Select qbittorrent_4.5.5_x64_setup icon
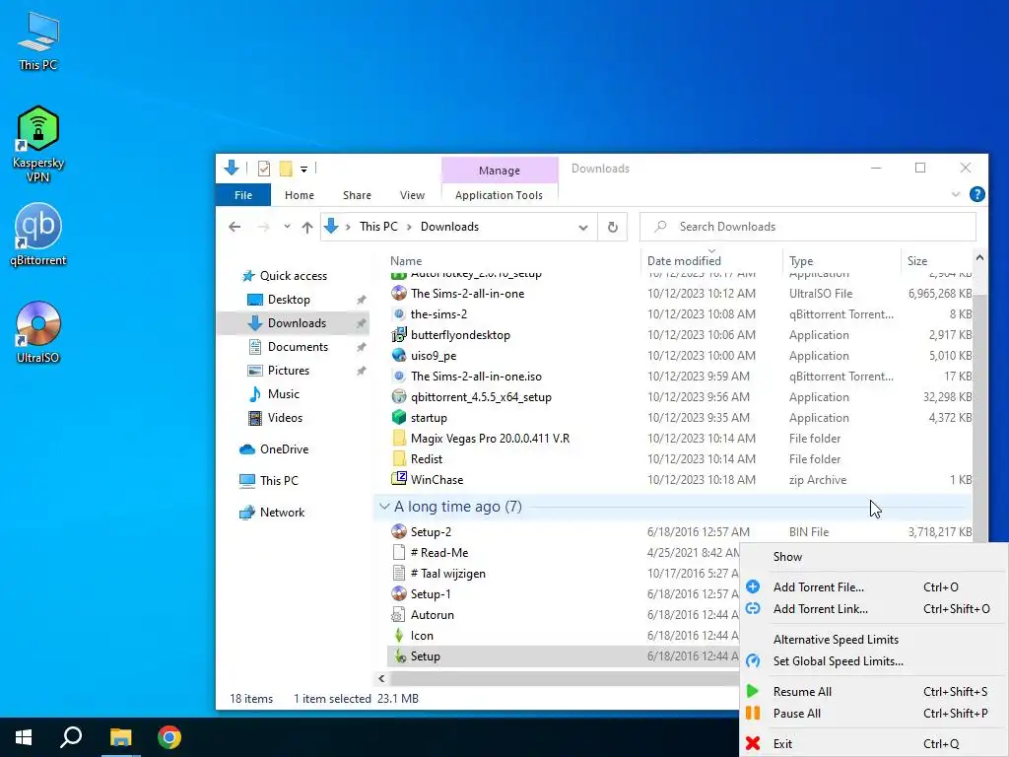 click(399, 396)
